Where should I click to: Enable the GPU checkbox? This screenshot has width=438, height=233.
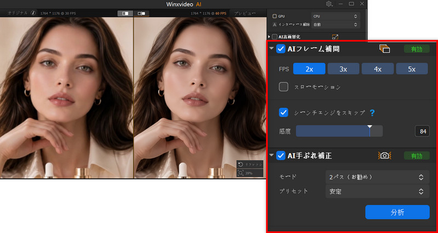point(274,16)
